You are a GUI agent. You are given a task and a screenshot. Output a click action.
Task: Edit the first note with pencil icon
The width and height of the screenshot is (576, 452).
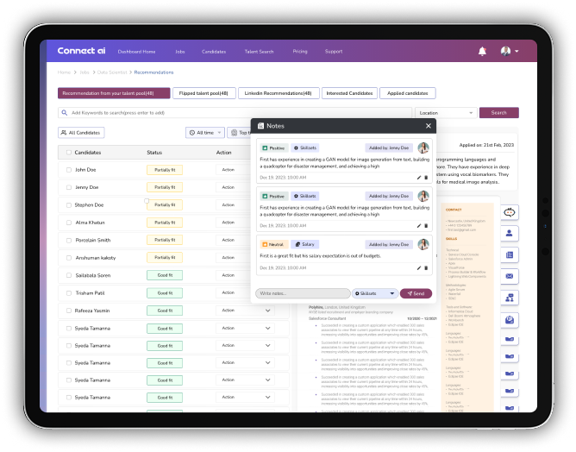coord(418,177)
